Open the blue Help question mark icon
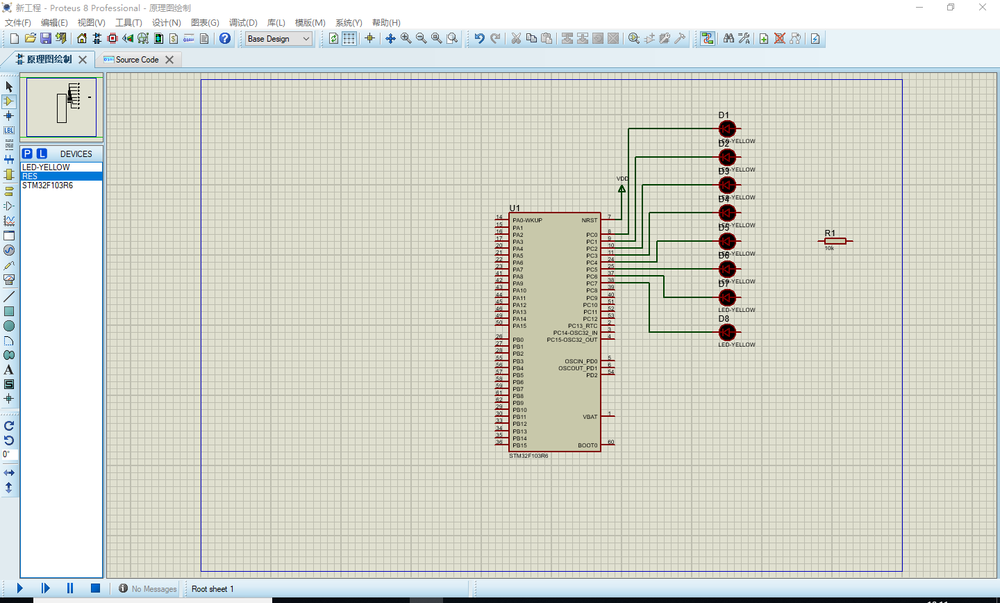 point(225,38)
